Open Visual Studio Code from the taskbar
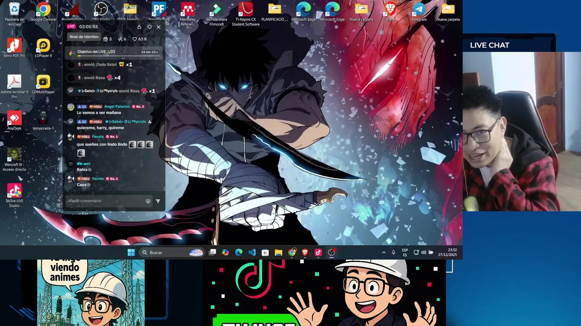Viewport: 581px width, 326px height. click(x=252, y=253)
